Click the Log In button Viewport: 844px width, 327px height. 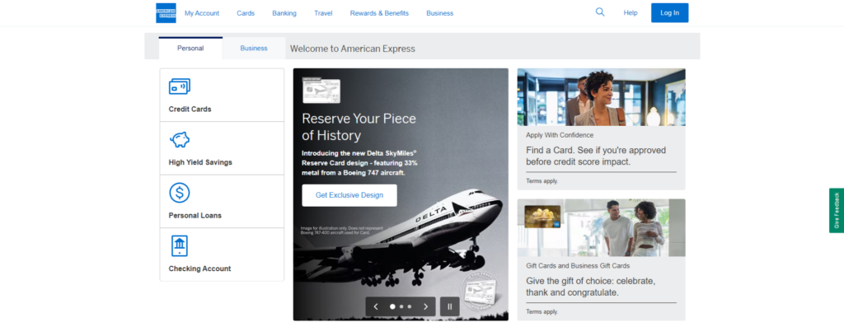tap(669, 13)
